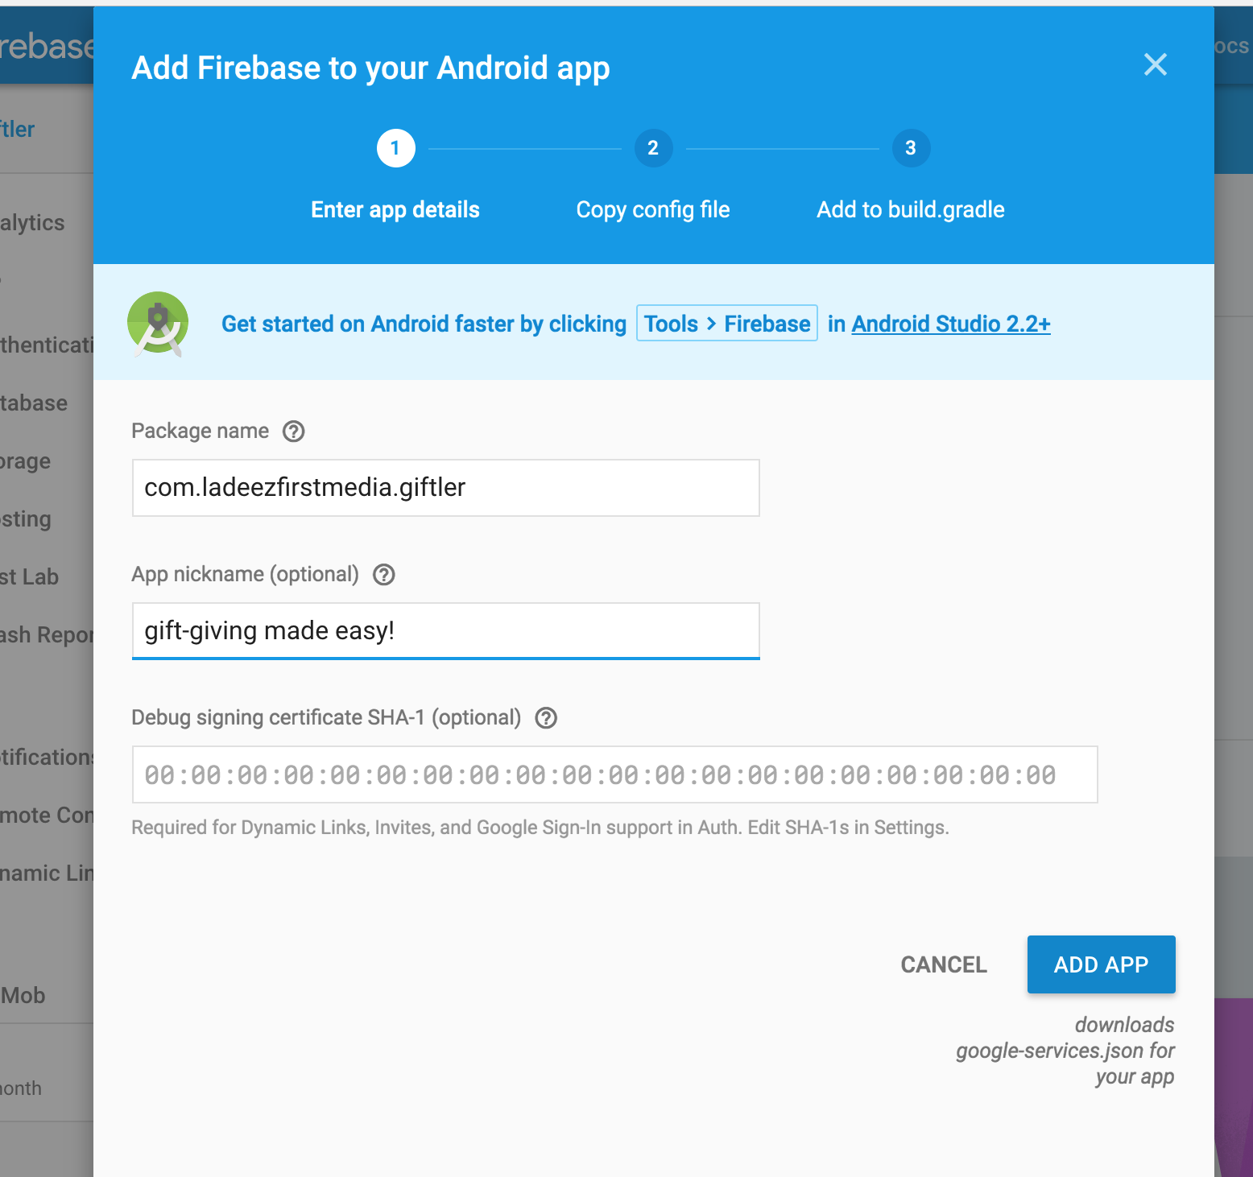This screenshot has width=1253, height=1177.
Task: Go to Add to build.gradle step
Action: click(911, 210)
